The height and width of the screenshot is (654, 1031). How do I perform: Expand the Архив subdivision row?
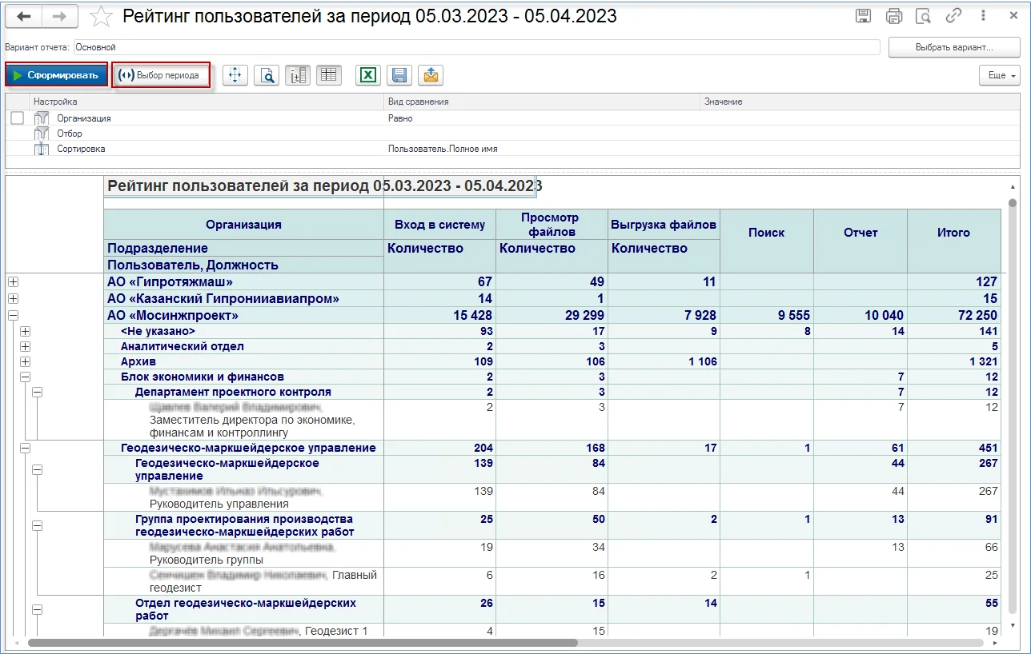pyautogui.click(x=25, y=361)
